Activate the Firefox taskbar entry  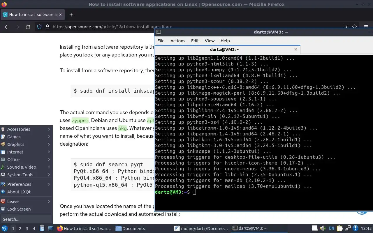tap(85, 228)
